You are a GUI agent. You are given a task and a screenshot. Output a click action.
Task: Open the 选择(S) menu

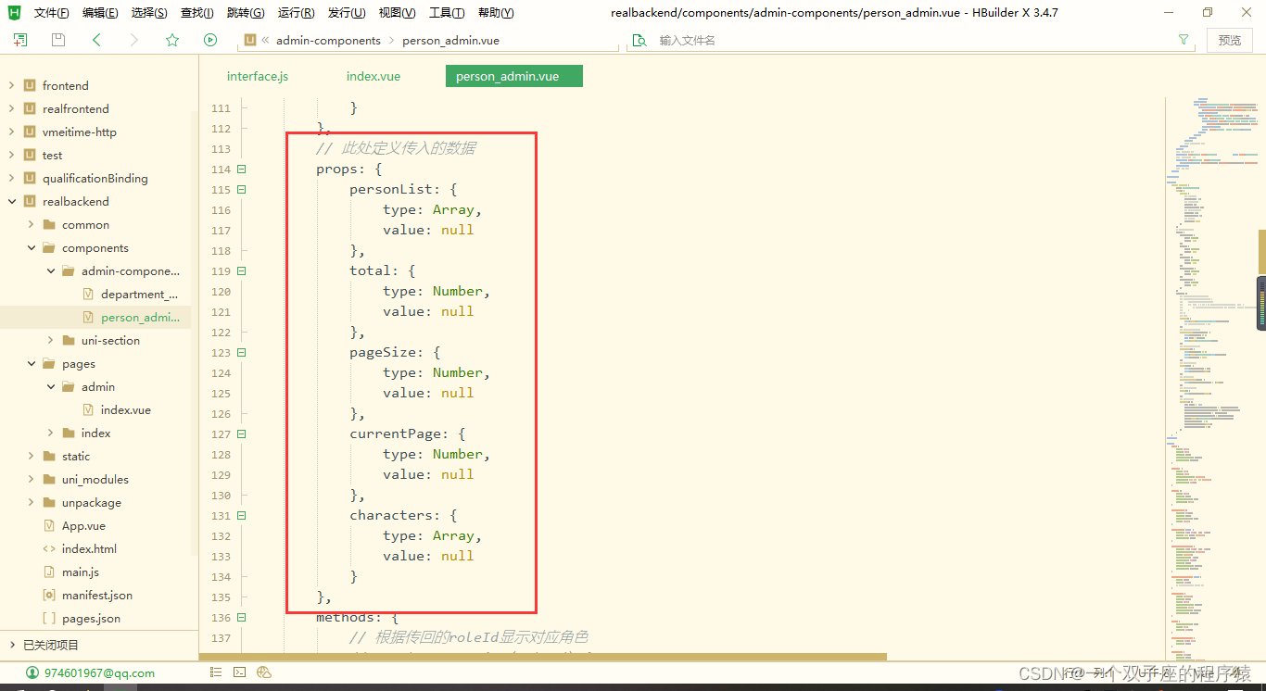[x=149, y=13]
